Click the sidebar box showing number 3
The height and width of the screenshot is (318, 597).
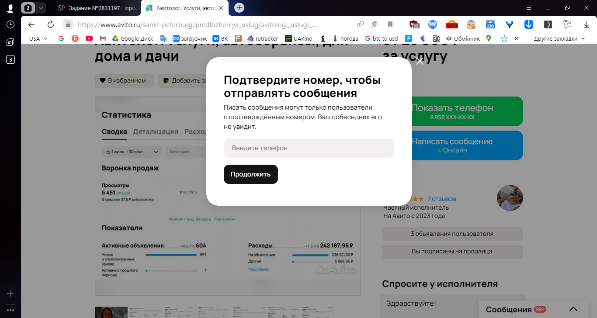10,59
